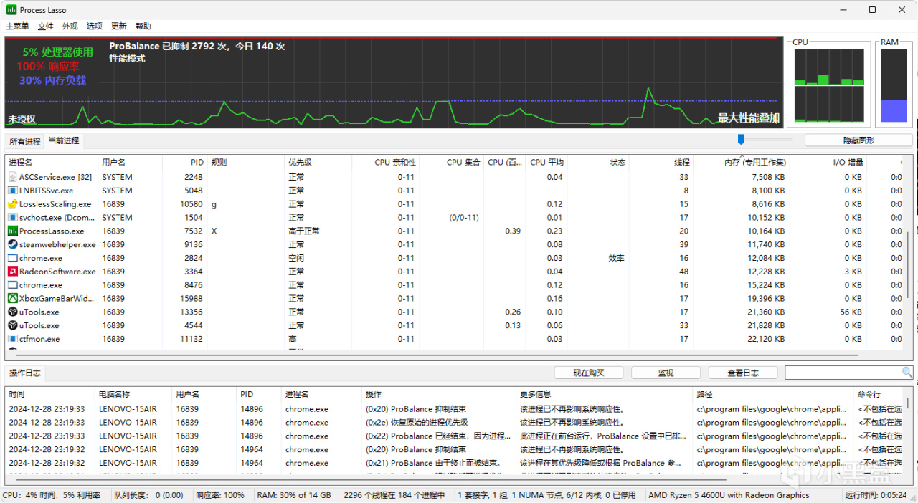This screenshot has height=503, width=918.
Task: Open the 选项 menu
Action: [95, 26]
